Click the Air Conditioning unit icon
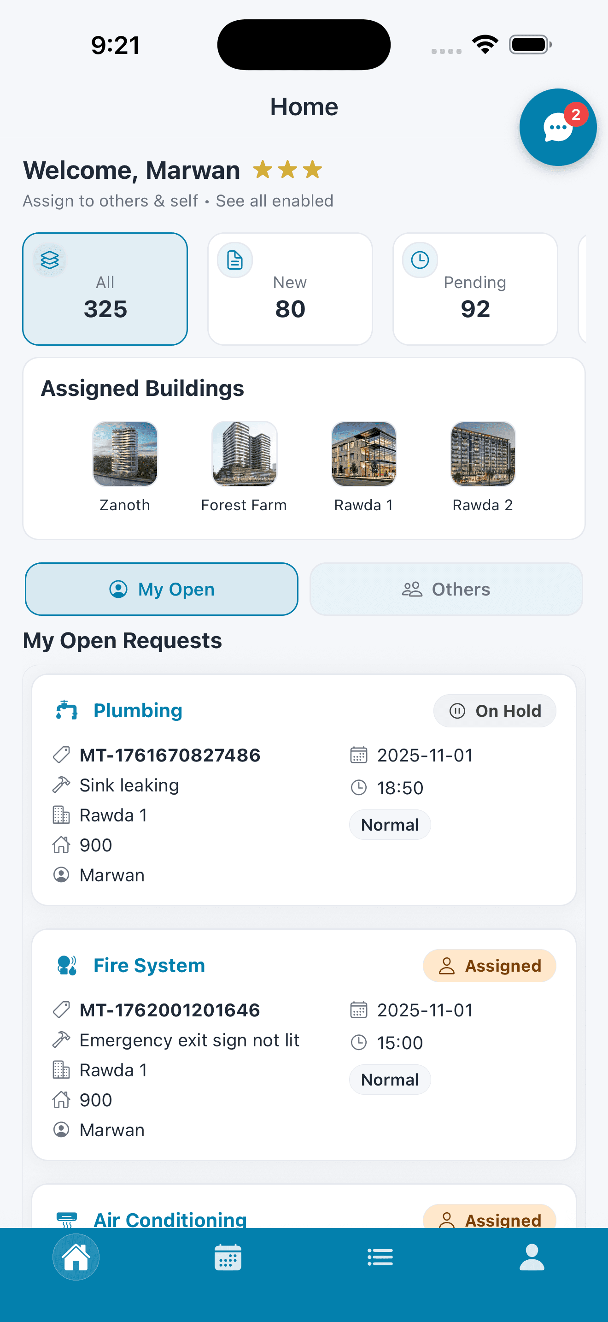Screen dimensions: 608x1322 pos(67,1220)
